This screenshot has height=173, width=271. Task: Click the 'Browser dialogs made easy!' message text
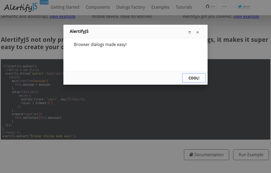coord(100,44)
